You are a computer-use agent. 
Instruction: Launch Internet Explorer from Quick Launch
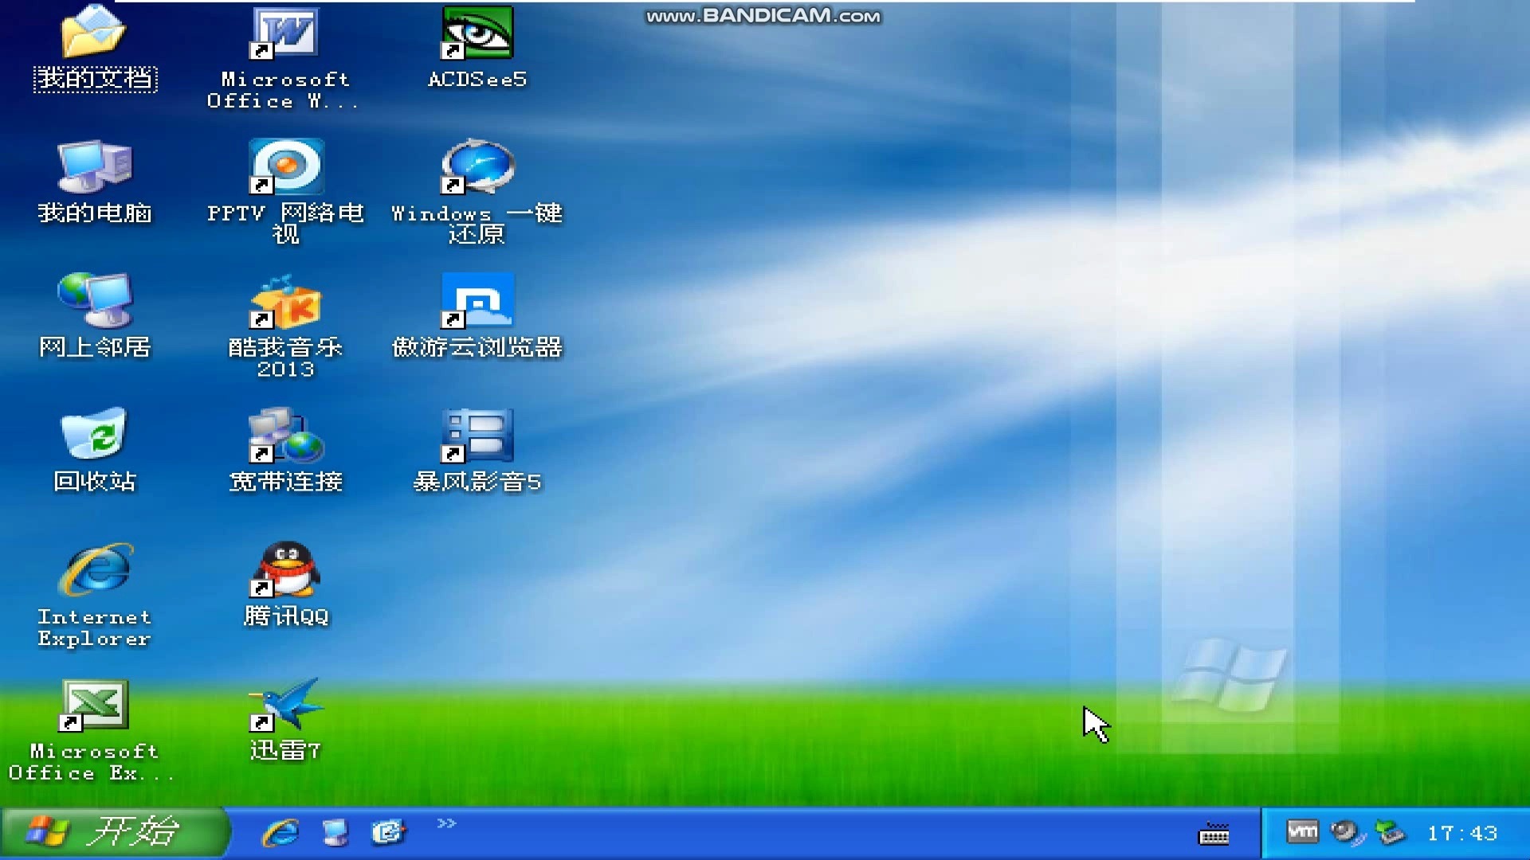tap(279, 832)
